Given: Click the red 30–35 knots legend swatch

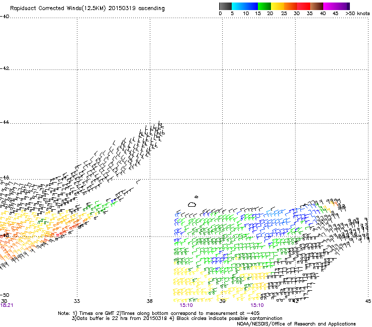Looking at the screenshot, I should pyautogui.click(x=304, y=6).
